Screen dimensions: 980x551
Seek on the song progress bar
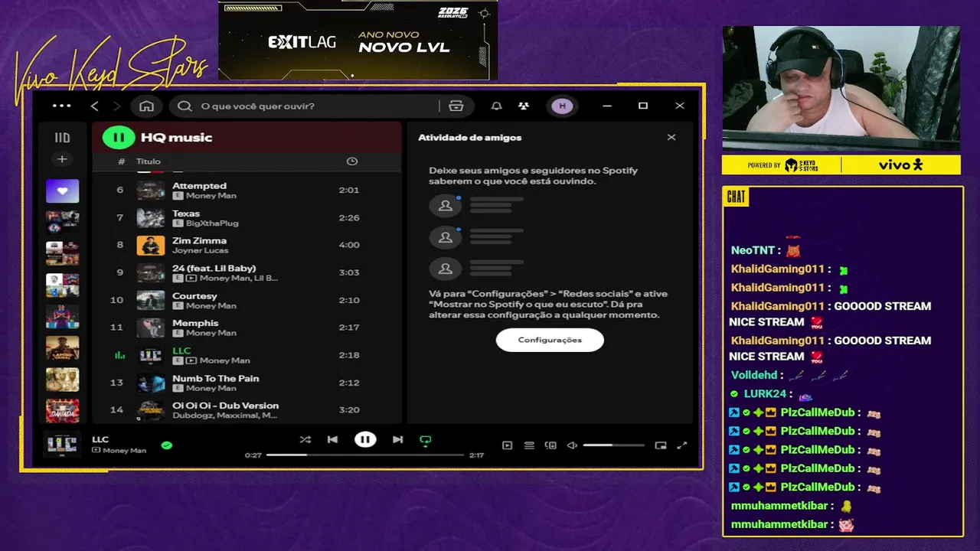[365, 455]
